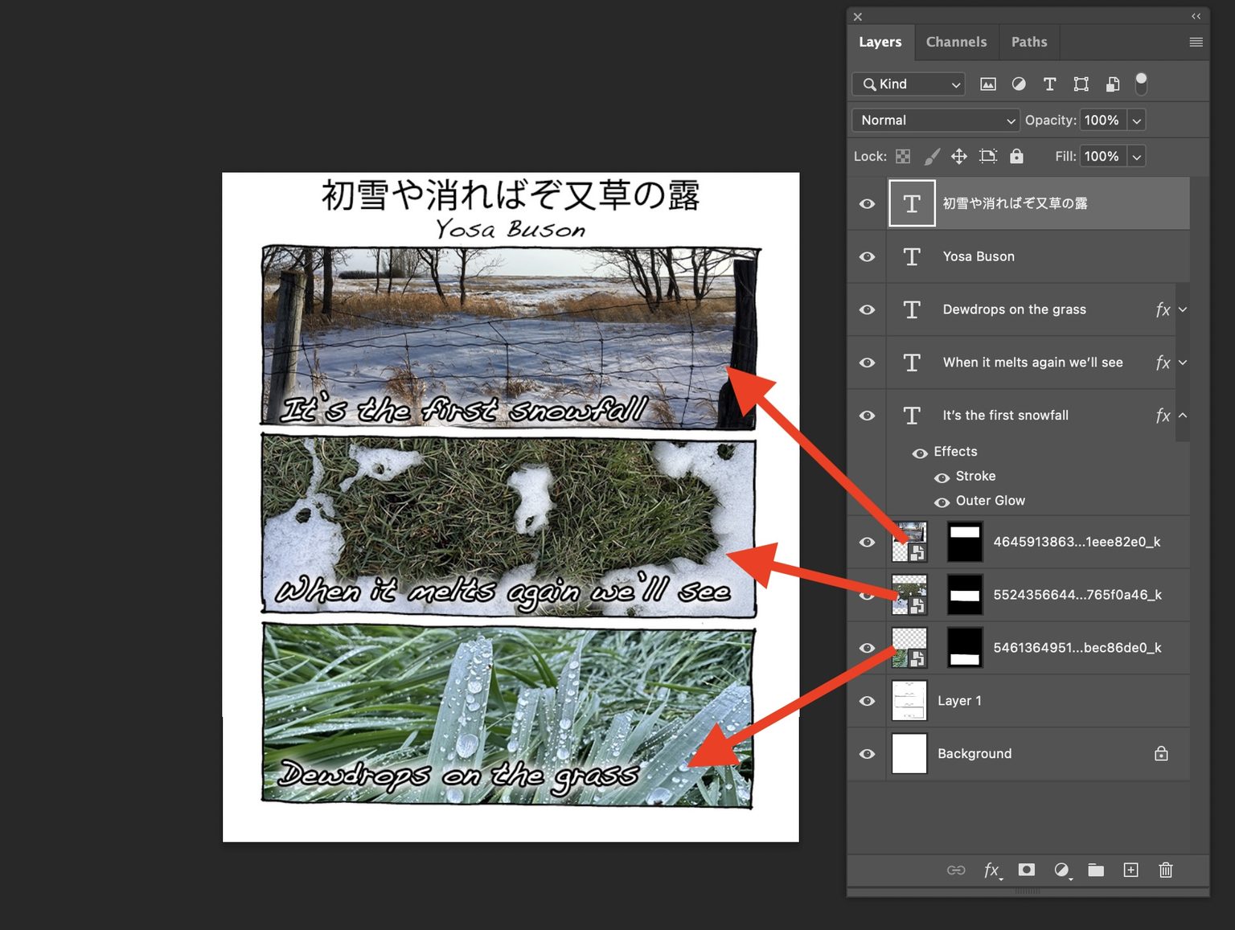Click Outer Glow effect label

991,500
